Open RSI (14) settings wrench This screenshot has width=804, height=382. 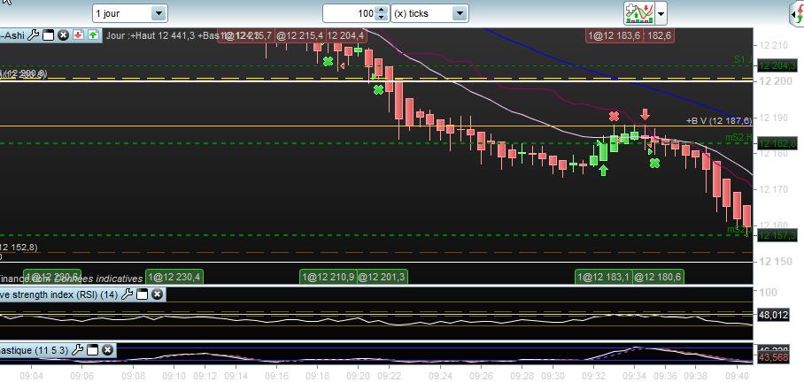pos(128,294)
